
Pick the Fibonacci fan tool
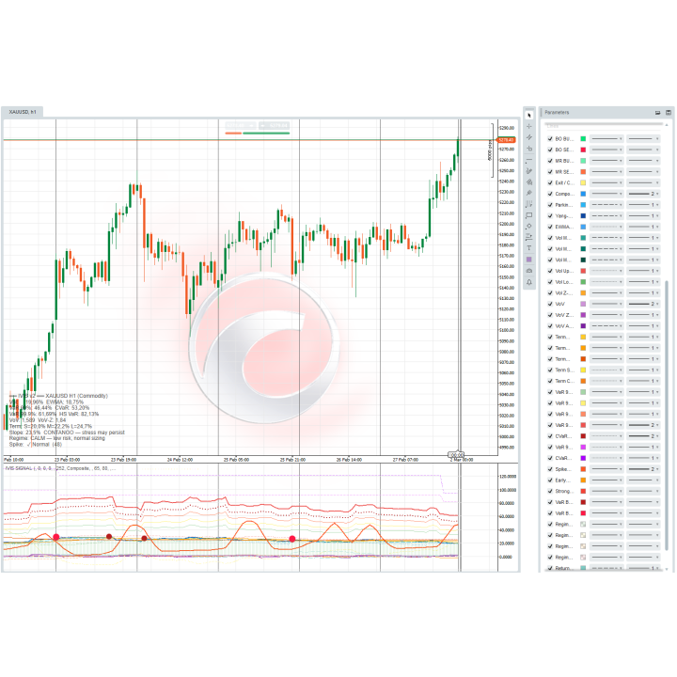[x=528, y=181]
